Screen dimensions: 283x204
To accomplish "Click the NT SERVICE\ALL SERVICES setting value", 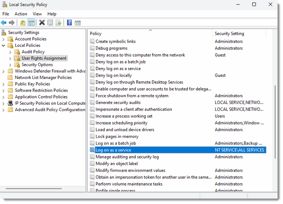I will tap(239, 150).
